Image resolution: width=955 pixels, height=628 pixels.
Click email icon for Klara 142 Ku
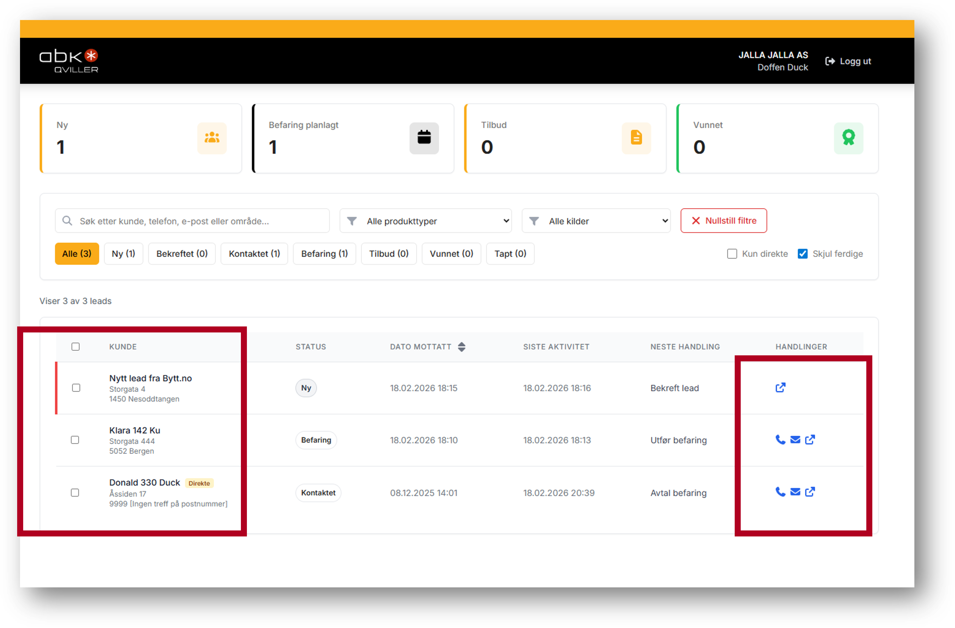click(x=795, y=440)
